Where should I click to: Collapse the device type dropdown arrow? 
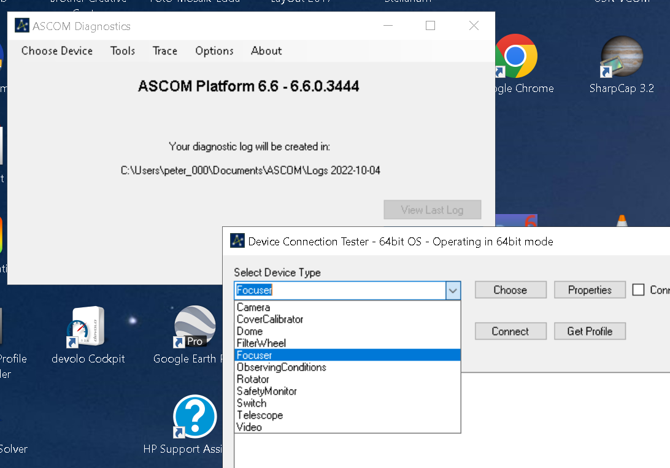[453, 290]
